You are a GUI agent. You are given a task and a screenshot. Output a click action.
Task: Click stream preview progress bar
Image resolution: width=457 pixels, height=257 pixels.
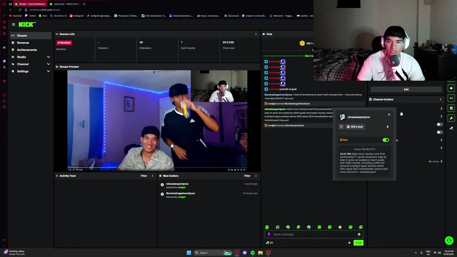point(157,168)
